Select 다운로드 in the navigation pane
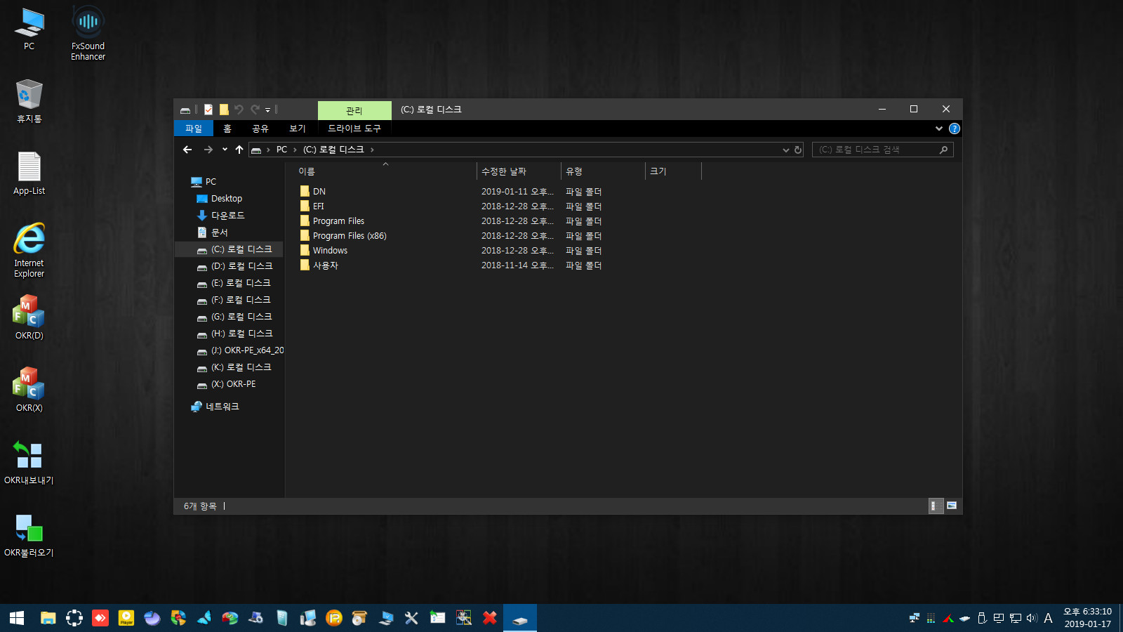This screenshot has width=1123, height=632. tap(220, 216)
